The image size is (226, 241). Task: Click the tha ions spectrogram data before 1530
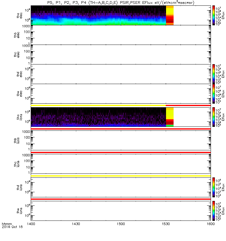[99, 117]
